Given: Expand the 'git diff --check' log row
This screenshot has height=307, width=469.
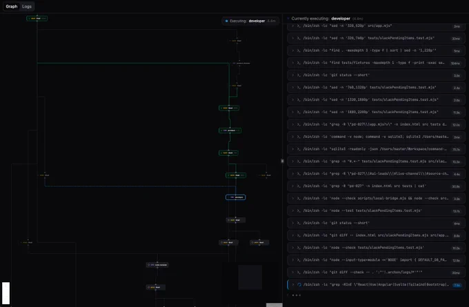Looking at the screenshot, I should 376,273.
